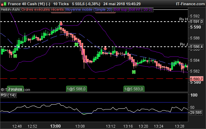The width and height of the screenshot is (206, 129).
Task: Click the green cross marker near 13:16
Action: point(134,72)
